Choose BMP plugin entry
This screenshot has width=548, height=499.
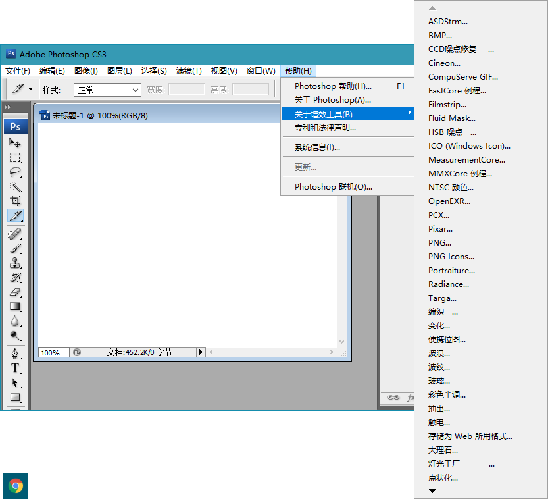coord(480,36)
